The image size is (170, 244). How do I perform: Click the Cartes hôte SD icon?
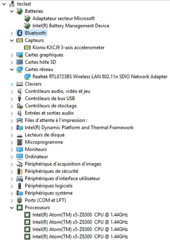tap(20, 62)
